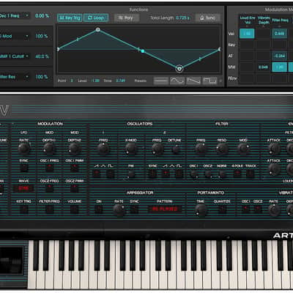Image resolution: width=293 pixels, height=293 pixels.
Task: Toggle Oscillator 2 sawtooth waveform switch
Action: [x=166, y=174]
